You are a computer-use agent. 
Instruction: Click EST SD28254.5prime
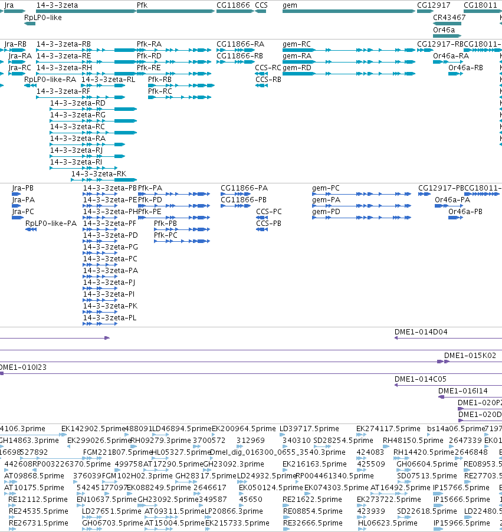pyautogui.click(x=343, y=441)
